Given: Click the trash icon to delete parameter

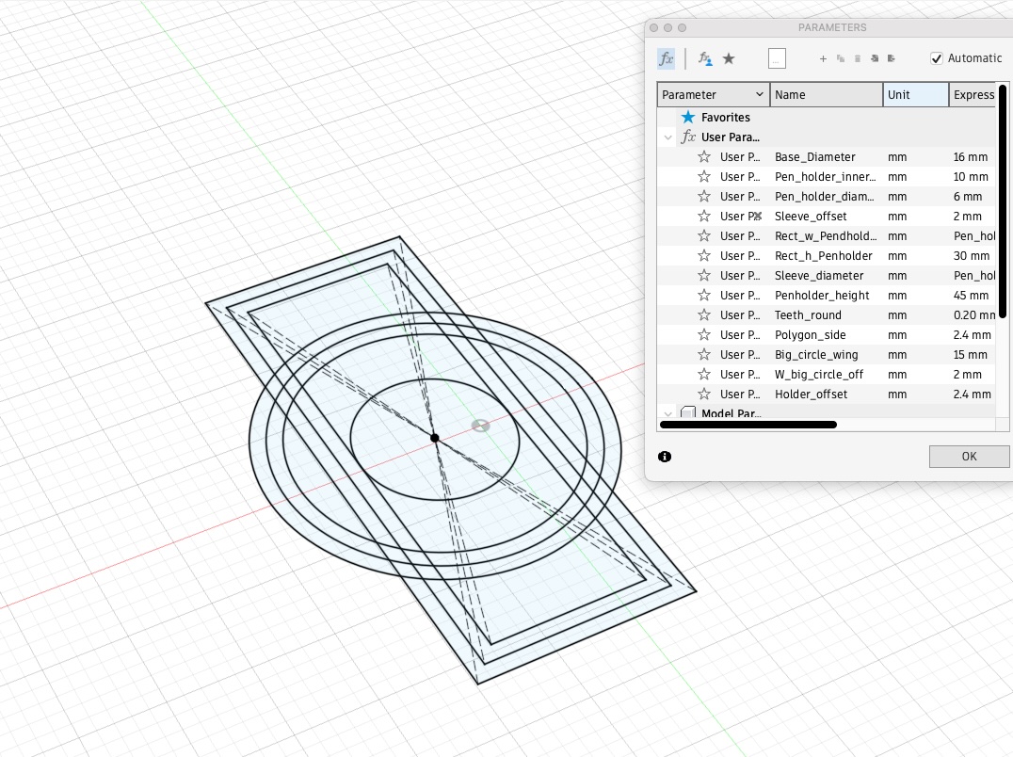Looking at the screenshot, I should [858, 58].
